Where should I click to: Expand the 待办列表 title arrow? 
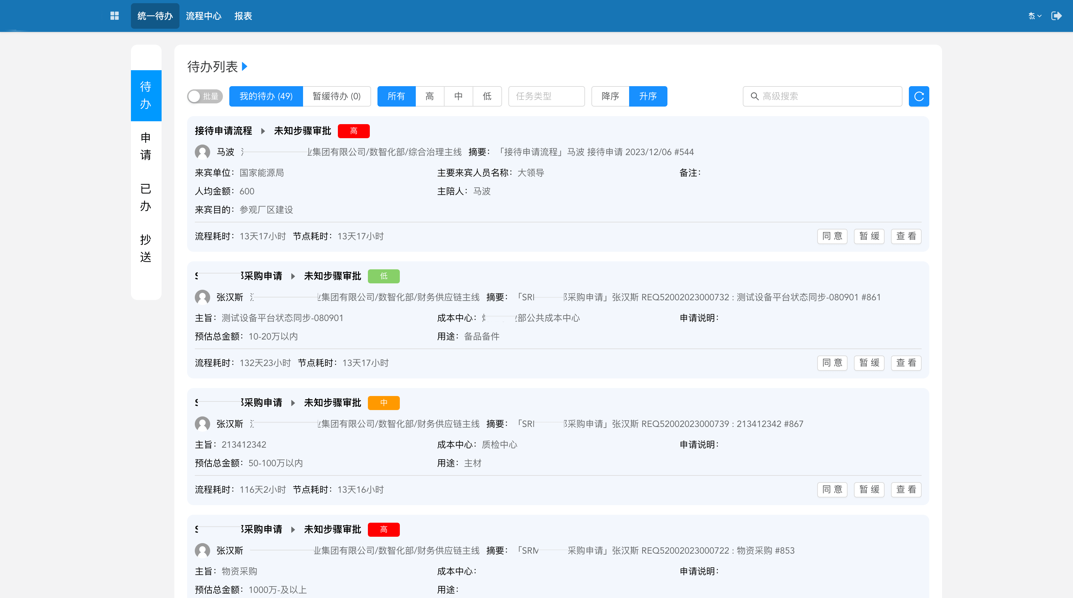pos(245,67)
